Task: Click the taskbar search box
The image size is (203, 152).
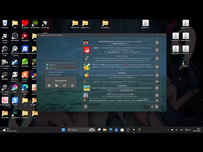Action: (81, 130)
